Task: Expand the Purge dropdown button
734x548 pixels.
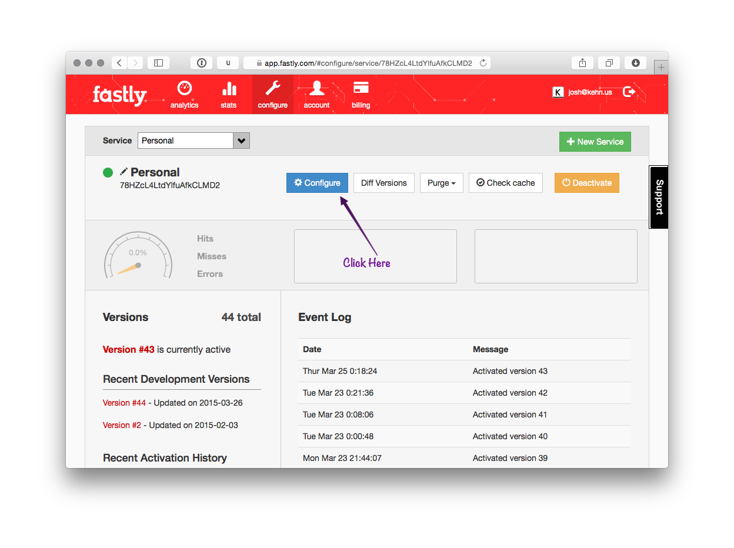Action: pyautogui.click(x=442, y=183)
